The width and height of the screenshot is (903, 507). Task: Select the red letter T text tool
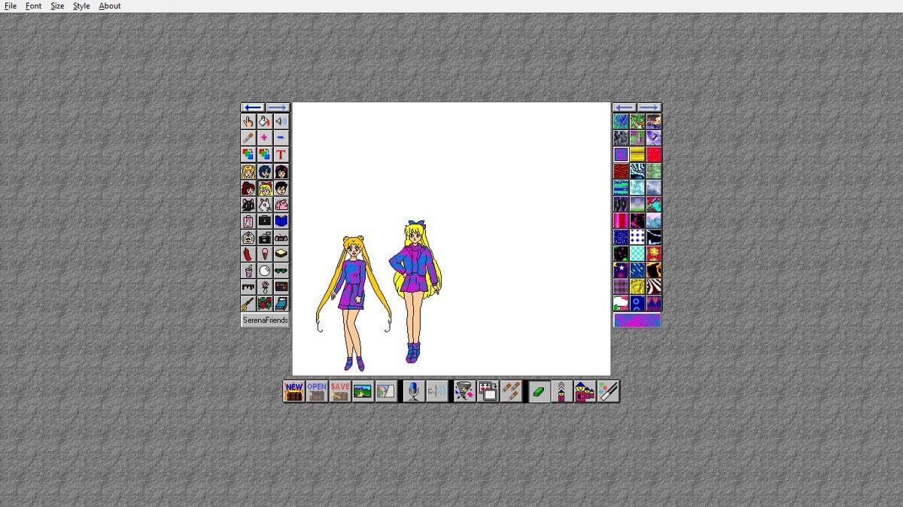281,154
